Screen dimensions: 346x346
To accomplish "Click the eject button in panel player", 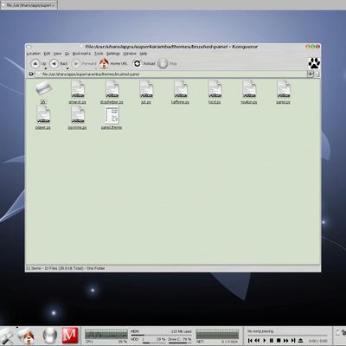I will (x=300, y=341).
